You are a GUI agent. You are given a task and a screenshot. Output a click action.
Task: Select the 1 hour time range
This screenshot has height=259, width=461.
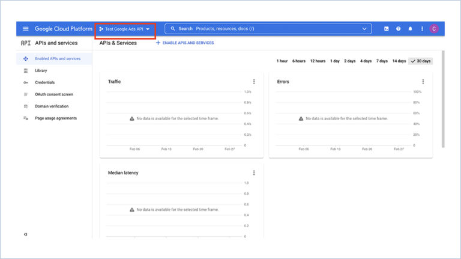click(x=282, y=61)
